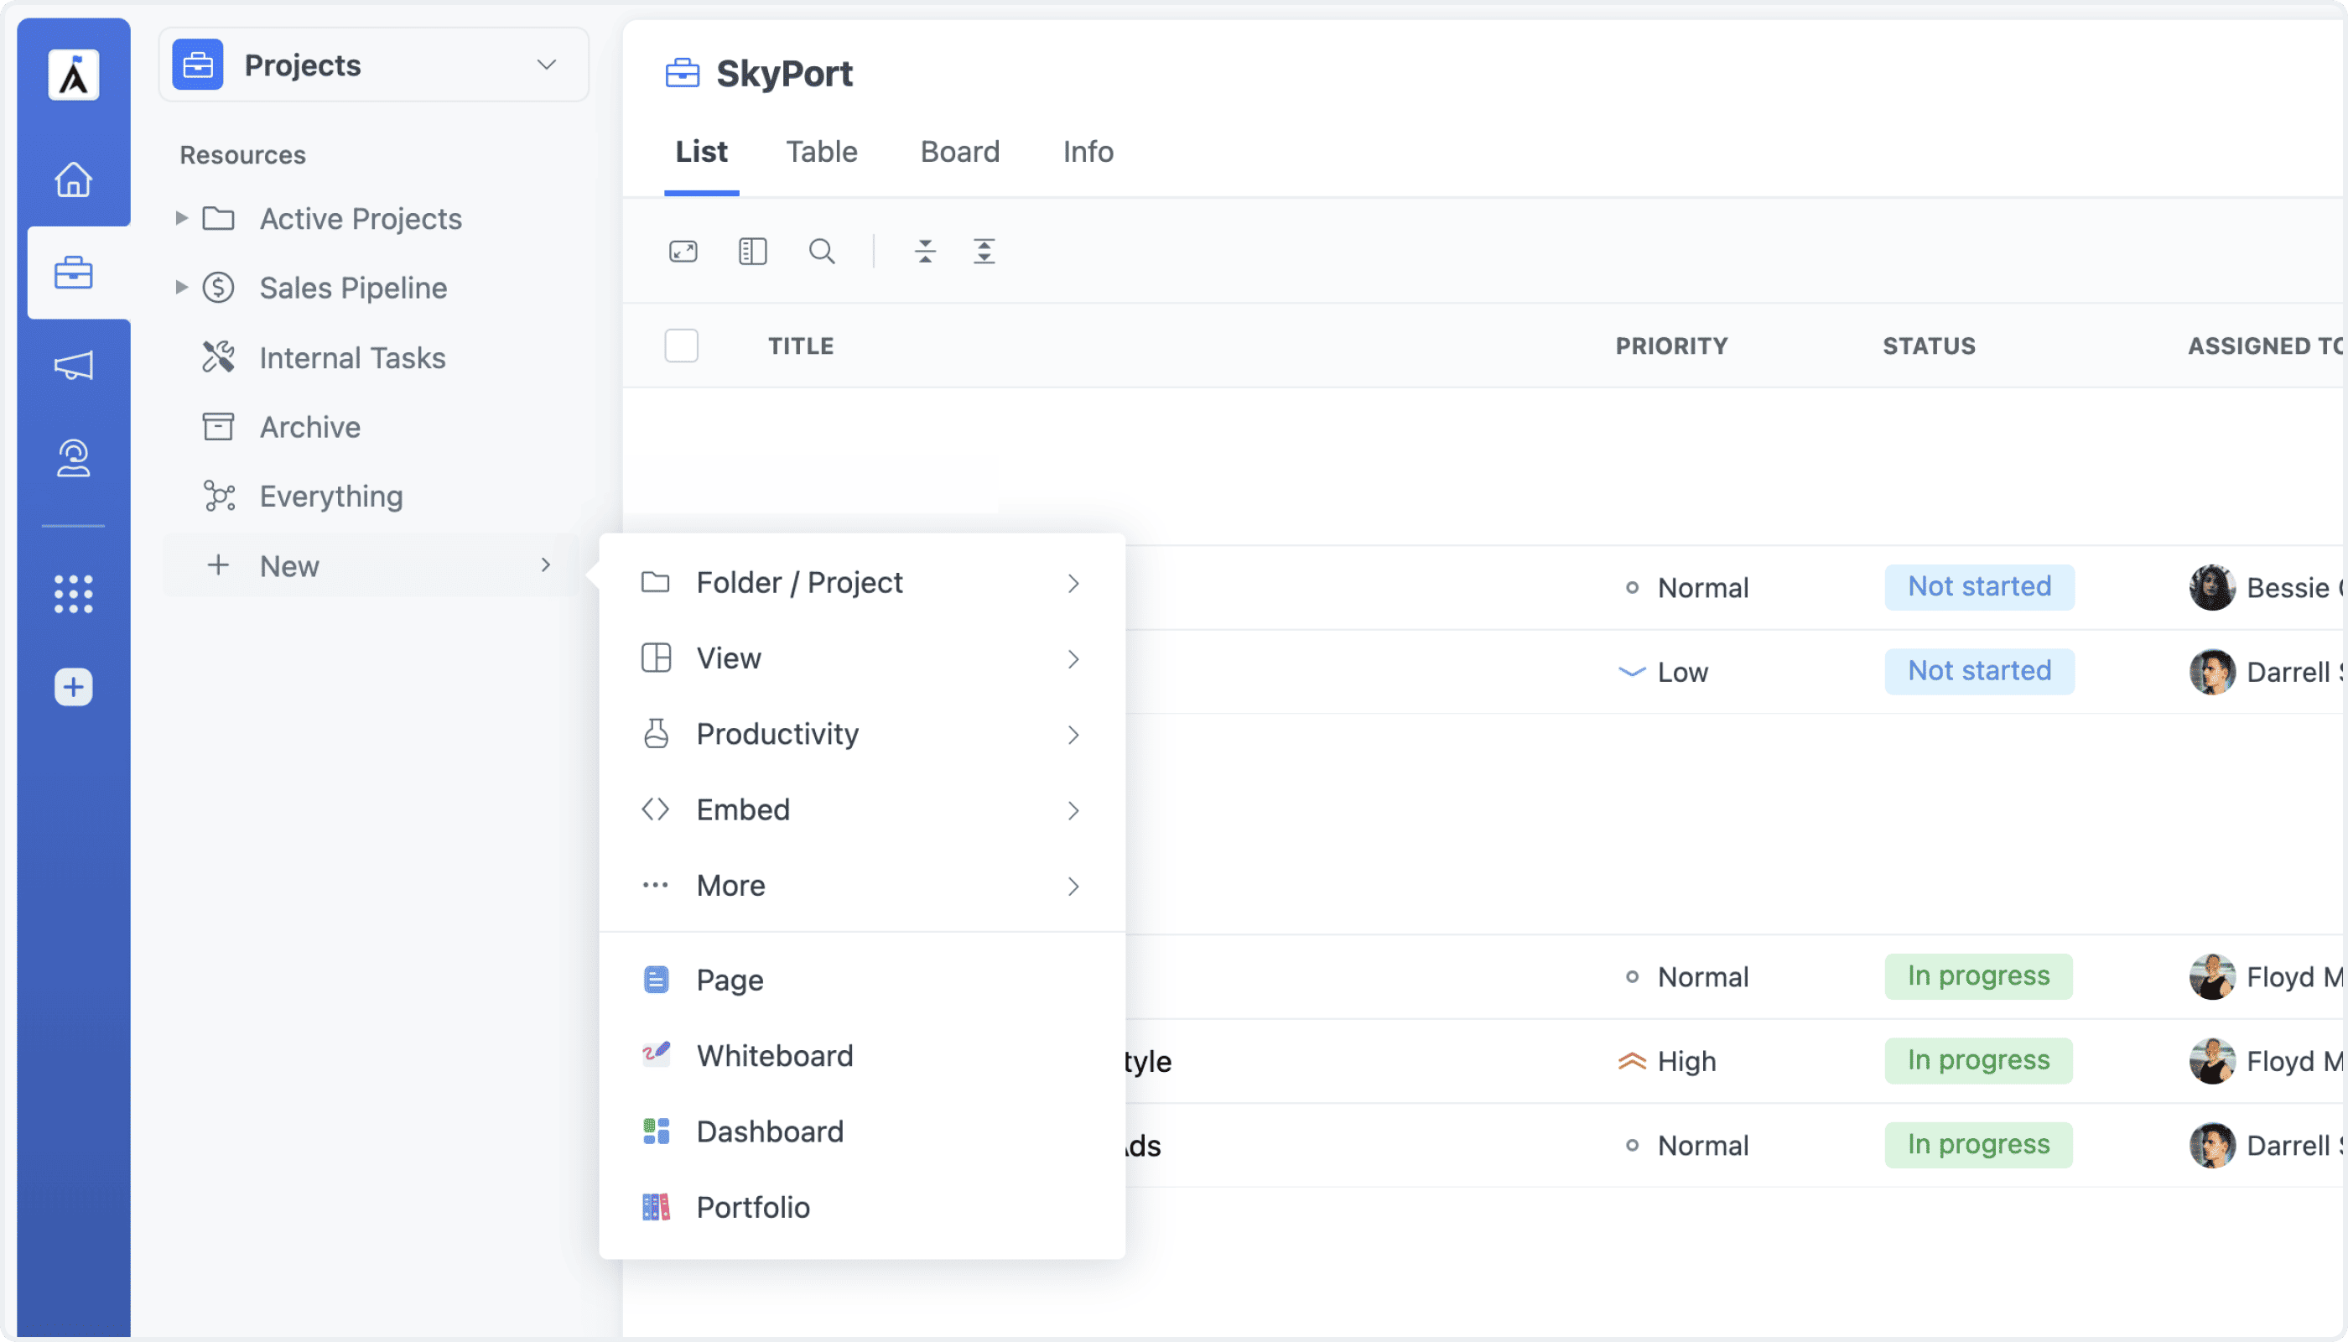The height and width of the screenshot is (1342, 2348).
Task: Open the Archive resource
Action: (309, 426)
